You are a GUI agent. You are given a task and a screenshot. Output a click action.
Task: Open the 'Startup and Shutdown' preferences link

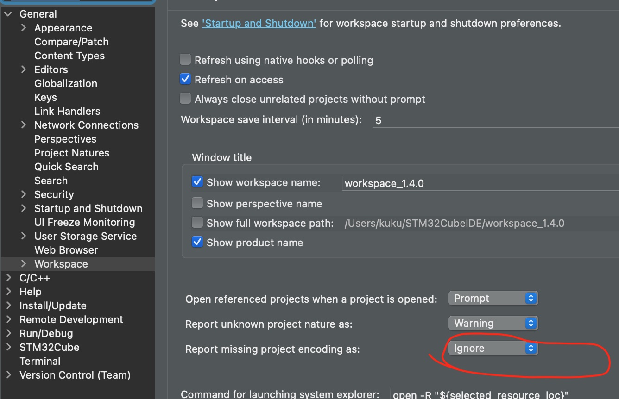coord(259,23)
